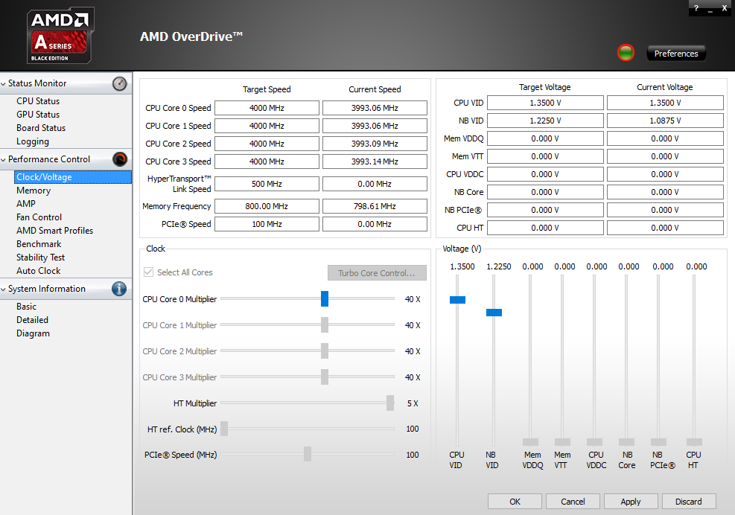Click the NB VID vertical voltage slider
This screenshot has width=735, height=515.
(x=494, y=313)
